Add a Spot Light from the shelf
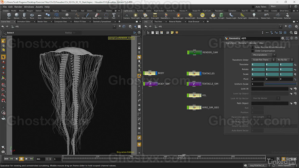Viewport: 299px width, 168px height. coord(145,16)
